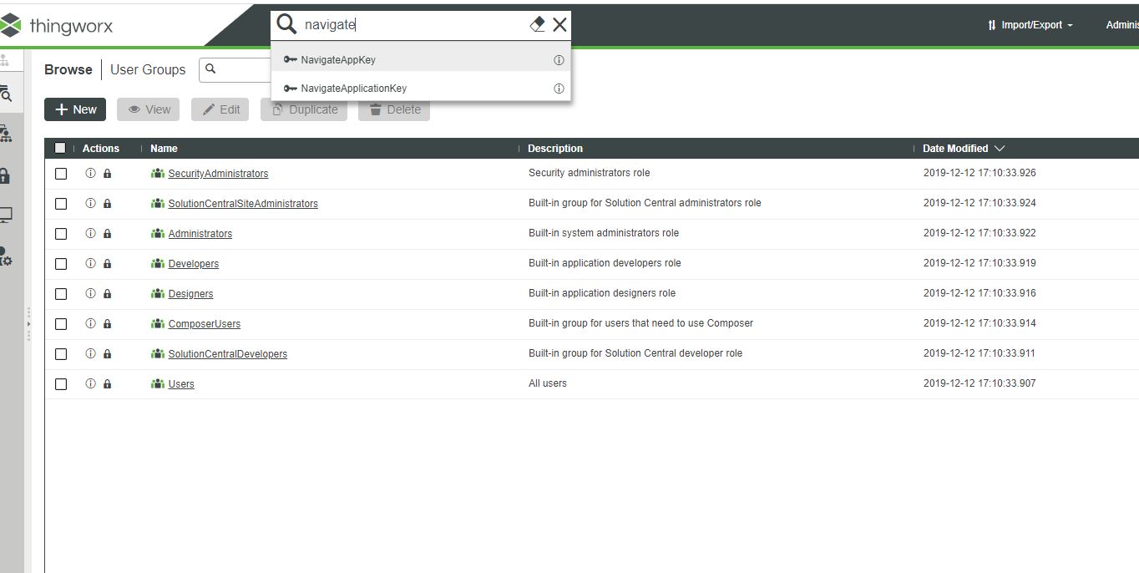Image resolution: width=1139 pixels, height=573 pixels.
Task: Click lock icon for SecurityAdministrators row
Action: (x=107, y=174)
